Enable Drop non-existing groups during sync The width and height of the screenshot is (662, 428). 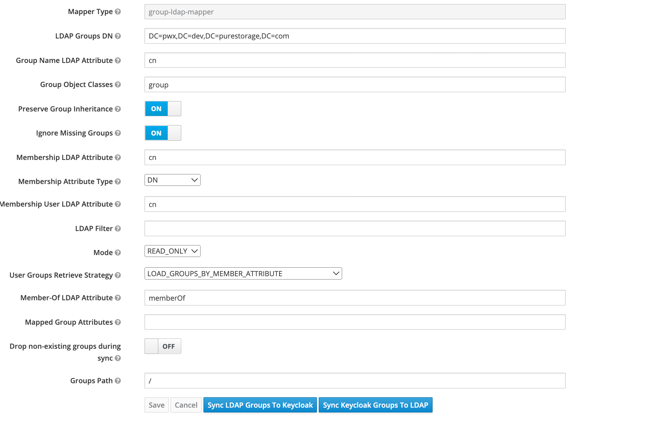point(163,346)
